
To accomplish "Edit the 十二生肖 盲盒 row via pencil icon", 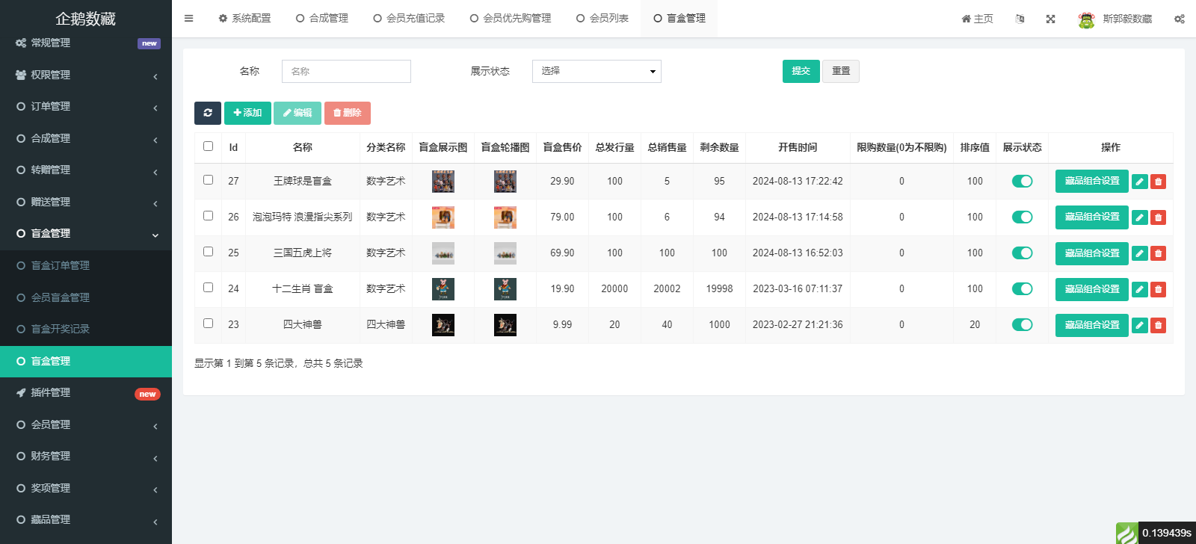I will (x=1140, y=289).
